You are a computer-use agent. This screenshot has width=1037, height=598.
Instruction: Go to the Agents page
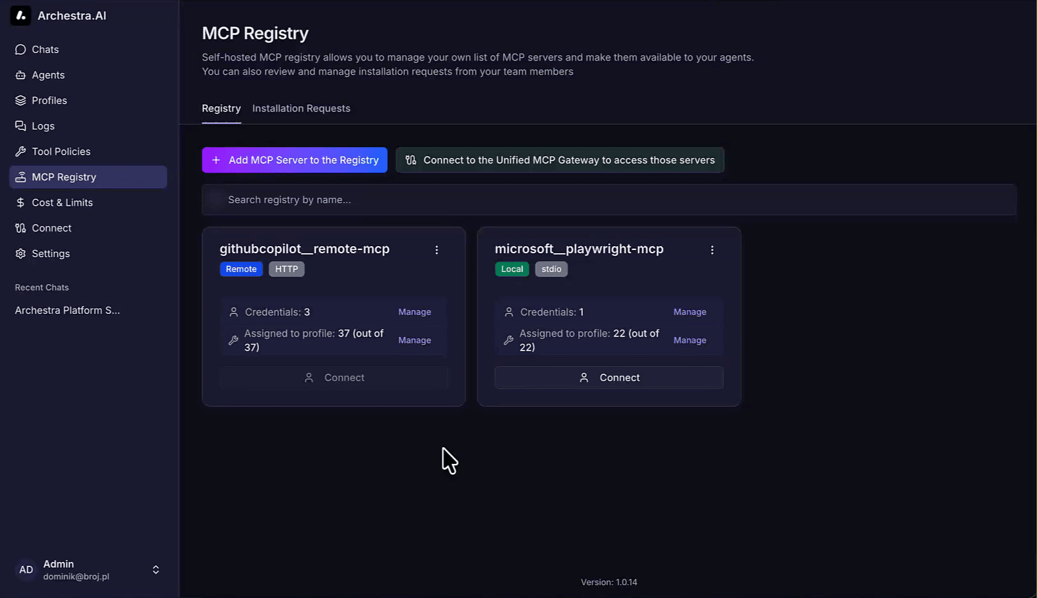pos(48,75)
